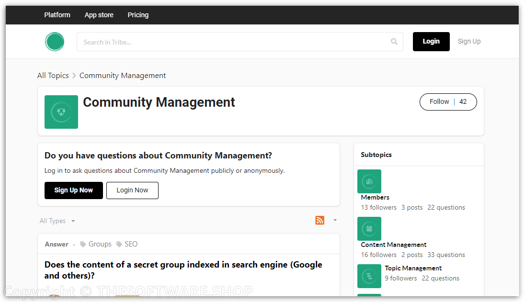Select the Topic Management subtopic icon

click(369, 276)
